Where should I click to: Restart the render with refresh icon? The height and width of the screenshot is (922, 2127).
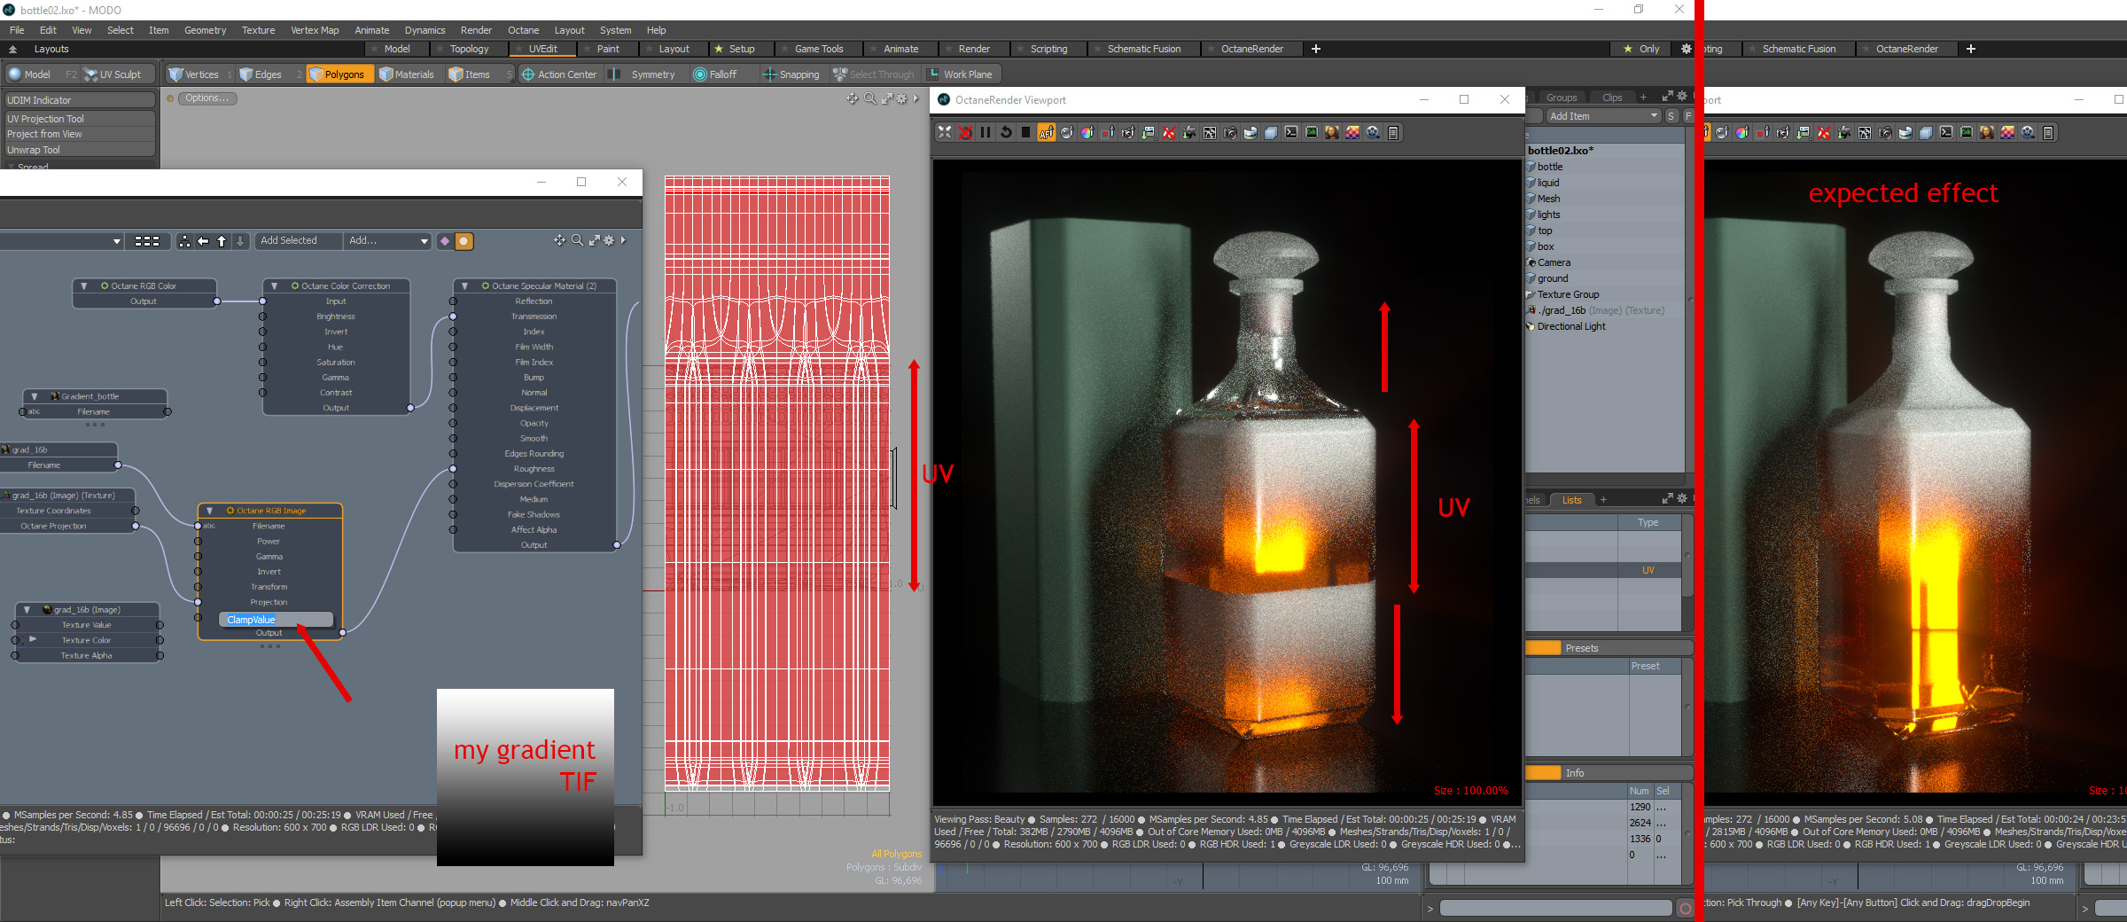(x=1006, y=133)
